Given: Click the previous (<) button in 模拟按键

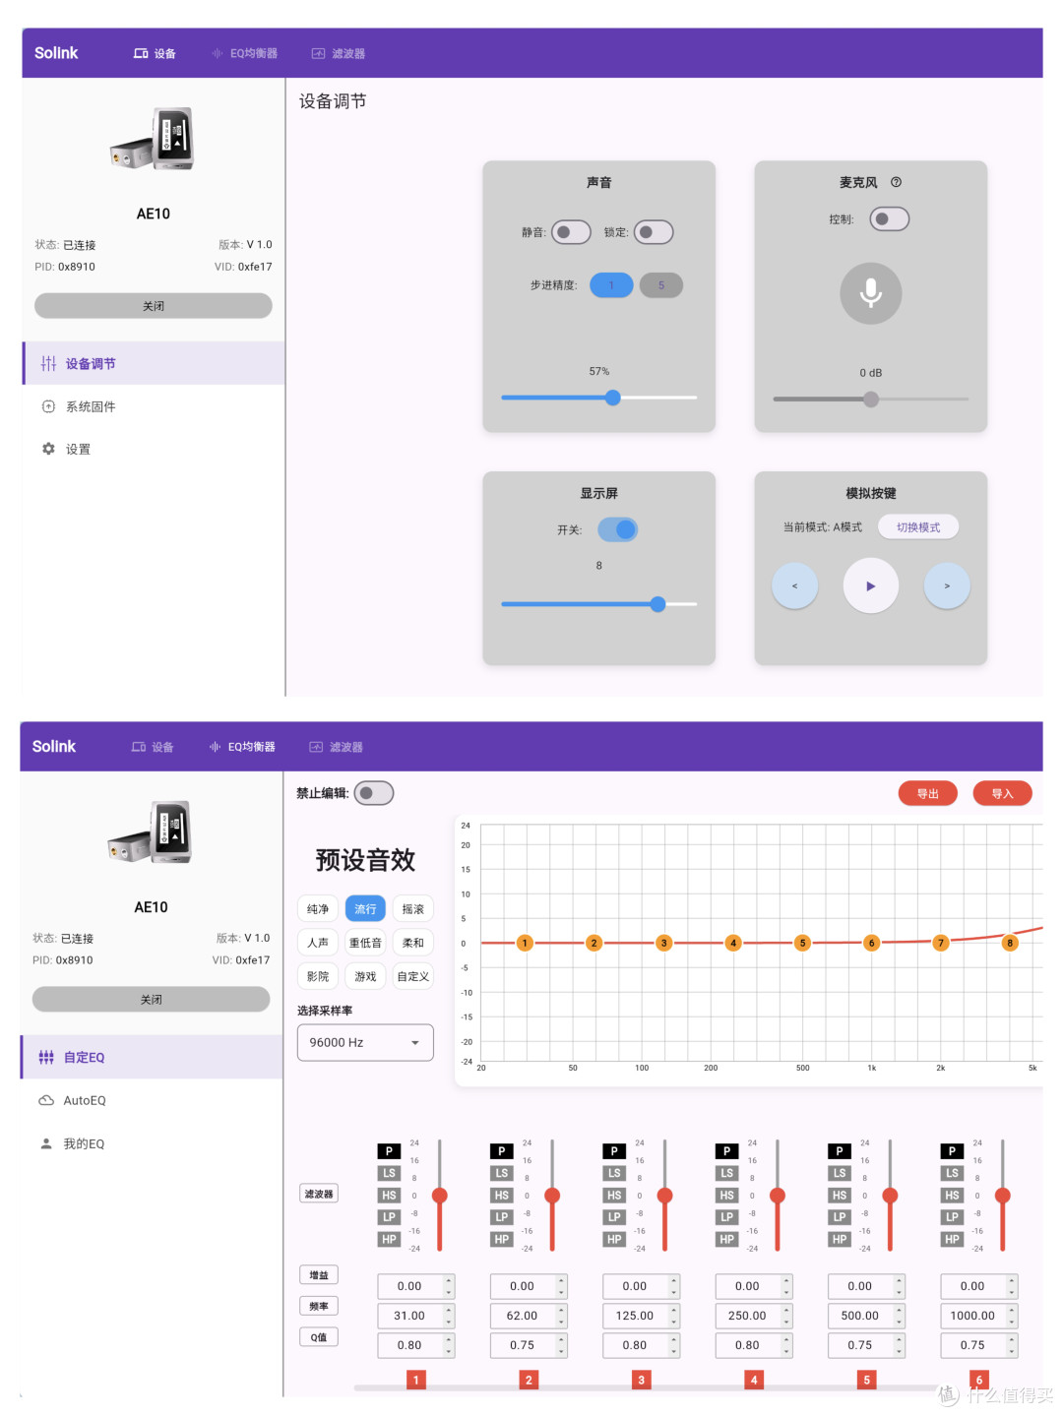Looking at the screenshot, I should pyautogui.click(x=794, y=585).
